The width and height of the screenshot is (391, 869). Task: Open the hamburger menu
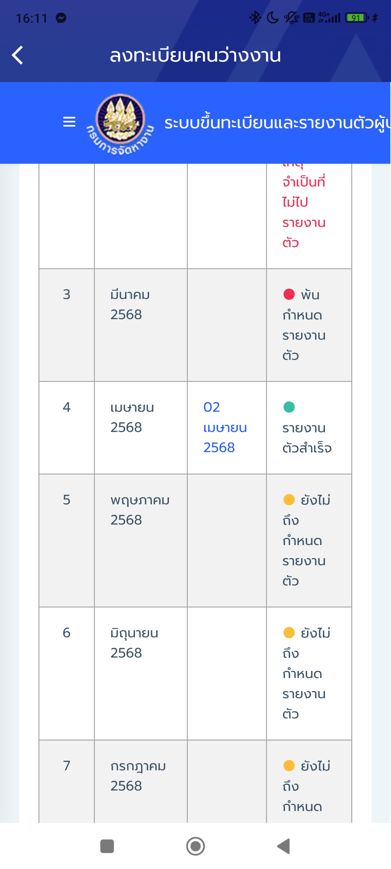69,122
